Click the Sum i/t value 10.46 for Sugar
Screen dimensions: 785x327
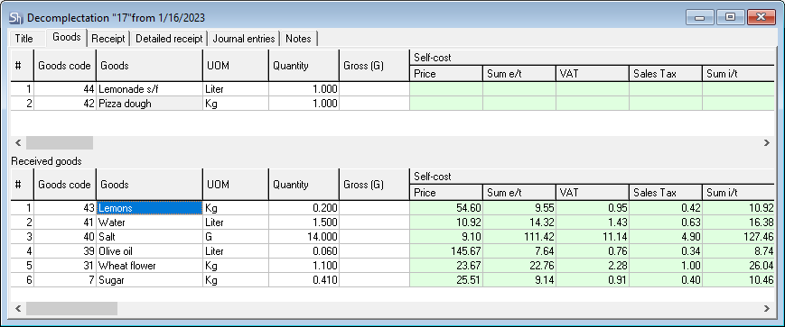click(x=738, y=280)
